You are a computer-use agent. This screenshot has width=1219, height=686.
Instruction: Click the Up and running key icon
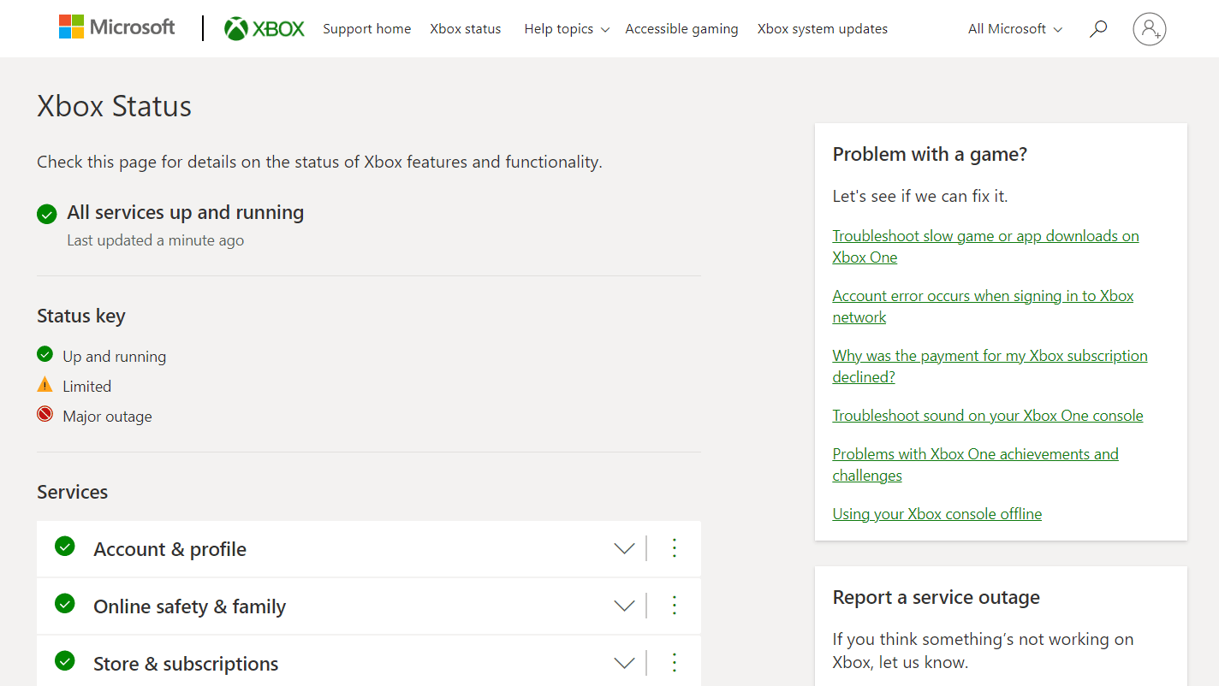pyautogui.click(x=45, y=354)
